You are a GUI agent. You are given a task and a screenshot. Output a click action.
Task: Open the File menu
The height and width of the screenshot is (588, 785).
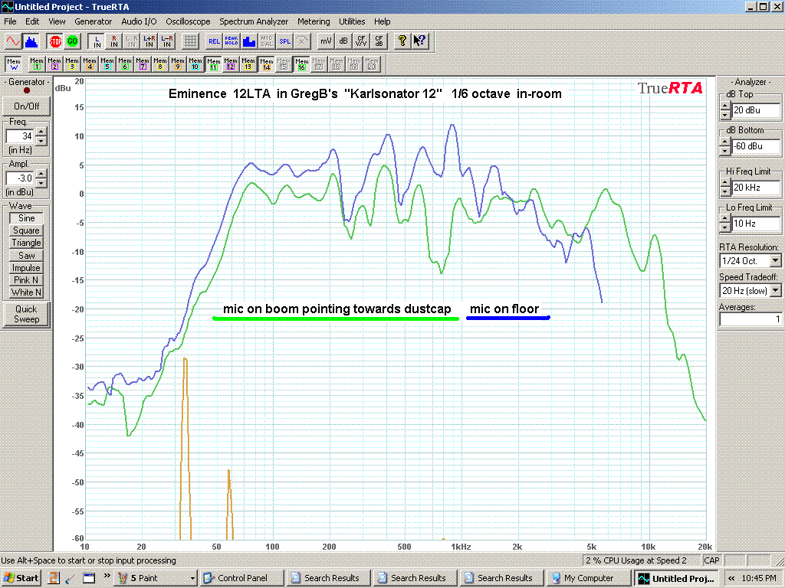10,21
